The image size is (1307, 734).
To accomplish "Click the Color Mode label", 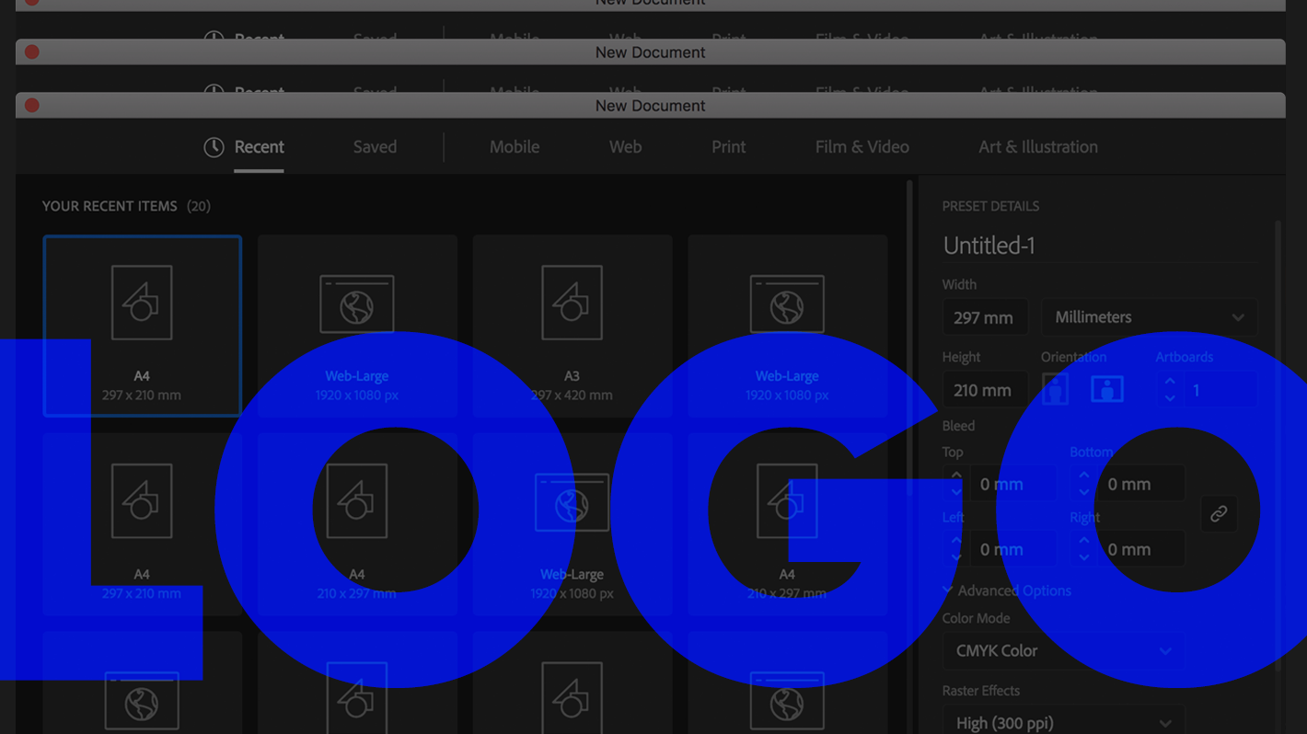I will click(x=976, y=618).
